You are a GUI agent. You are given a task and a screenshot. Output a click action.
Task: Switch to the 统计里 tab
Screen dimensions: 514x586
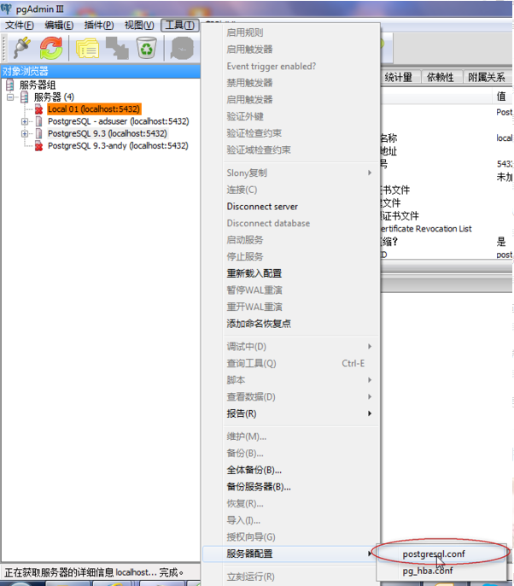(400, 78)
